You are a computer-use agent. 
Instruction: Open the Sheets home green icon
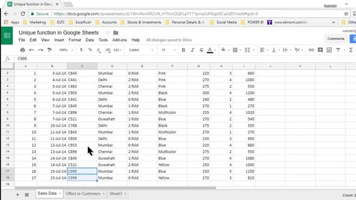(7, 36)
